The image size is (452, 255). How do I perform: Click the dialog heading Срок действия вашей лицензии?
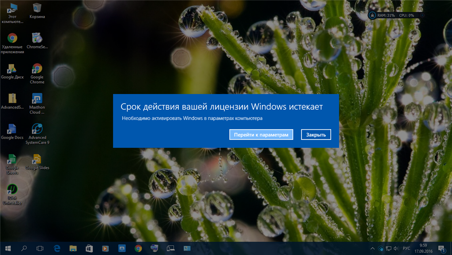tap(222, 107)
